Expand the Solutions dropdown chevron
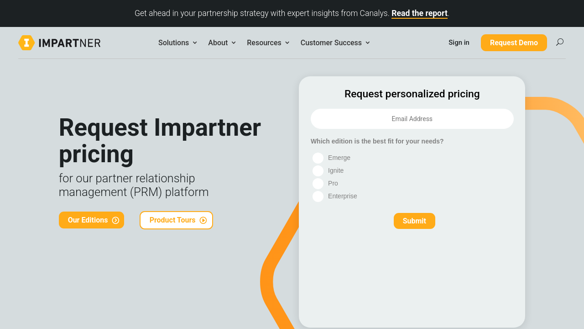 (195, 43)
